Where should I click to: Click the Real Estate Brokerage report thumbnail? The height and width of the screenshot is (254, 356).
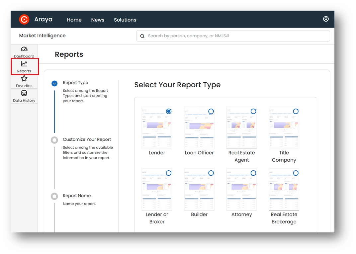click(x=284, y=190)
